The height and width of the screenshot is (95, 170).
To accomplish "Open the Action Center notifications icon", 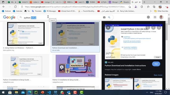I will [165, 92].
